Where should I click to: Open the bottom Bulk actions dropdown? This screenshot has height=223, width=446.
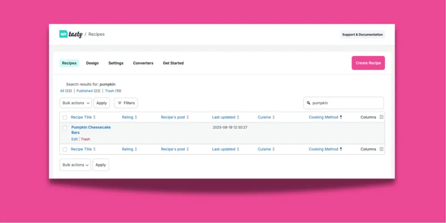coord(75,165)
